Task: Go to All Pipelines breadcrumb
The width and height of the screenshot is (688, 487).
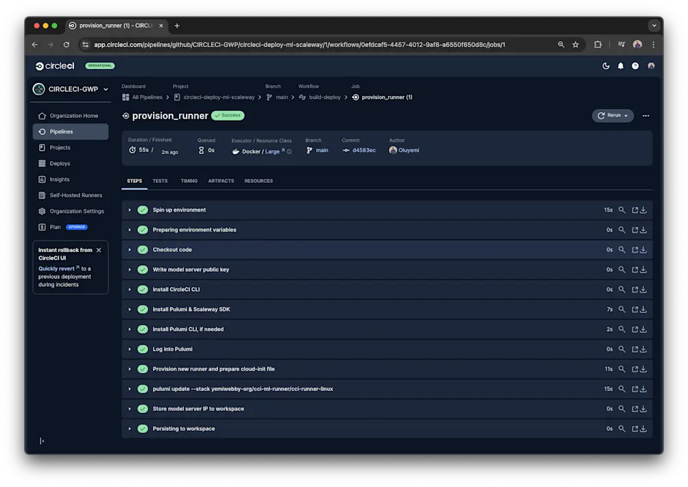Action: (x=143, y=97)
